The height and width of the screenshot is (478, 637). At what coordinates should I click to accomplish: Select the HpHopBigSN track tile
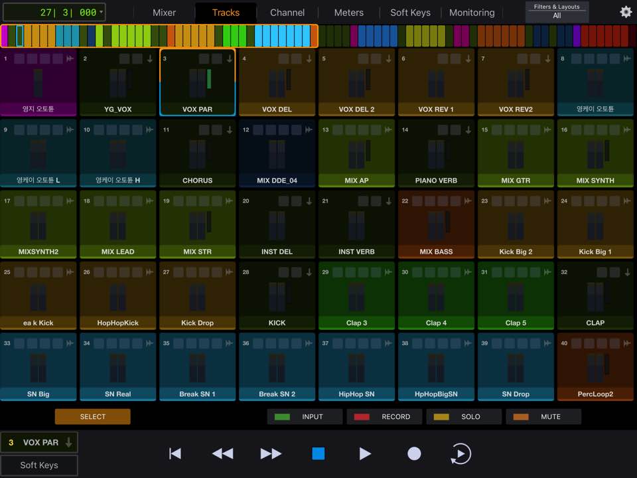coord(436,367)
